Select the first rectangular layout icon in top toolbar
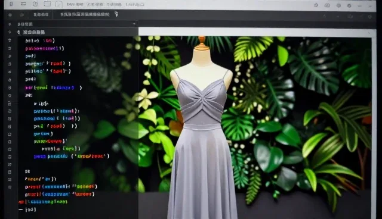The width and height of the screenshot is (382, 219). (x=47, y=4)
